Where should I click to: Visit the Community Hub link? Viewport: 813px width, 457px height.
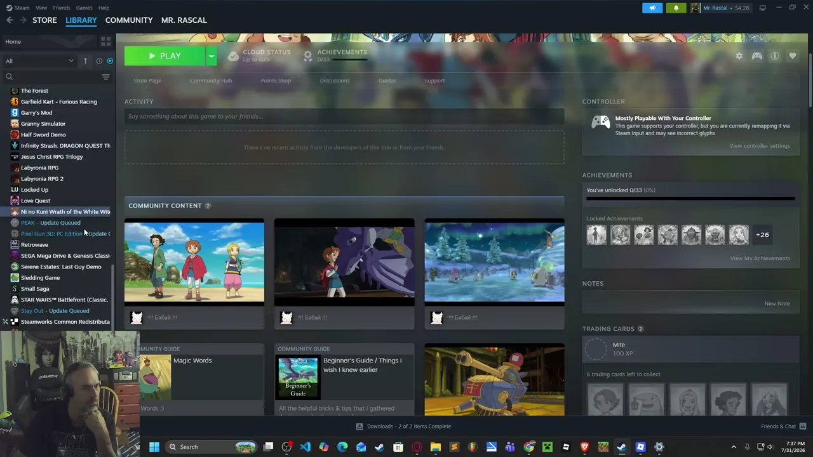(x=211, y=81)
